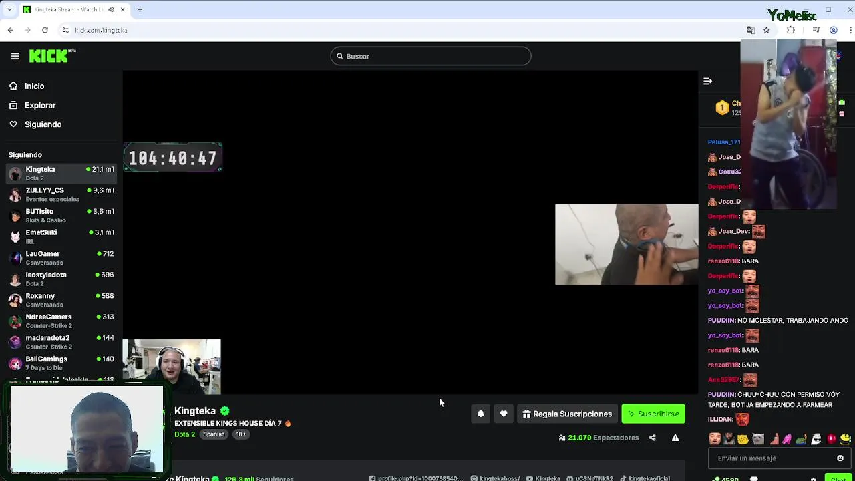Viewport: 855px width, 481px height.
Task: Click the Spanish language tag
Action: (x=214, y=434)
